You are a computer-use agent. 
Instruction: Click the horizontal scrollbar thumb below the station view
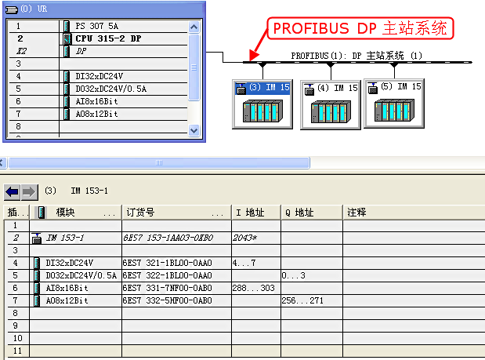coord(159,163)
